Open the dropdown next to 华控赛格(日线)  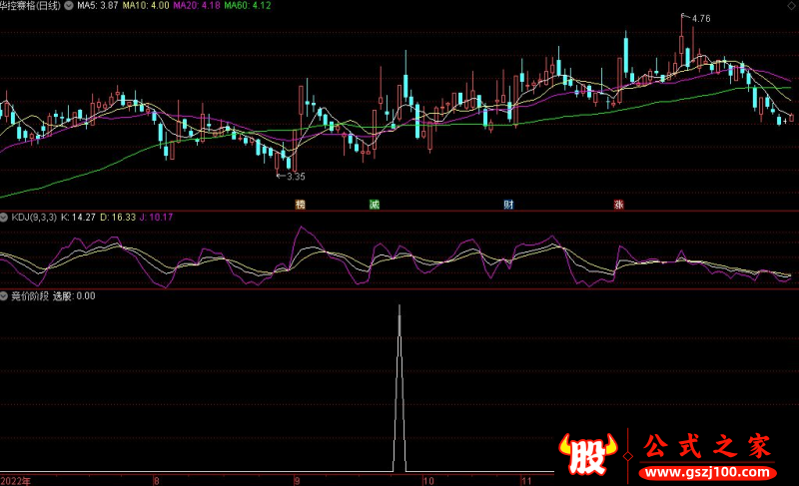coord(68,6)
